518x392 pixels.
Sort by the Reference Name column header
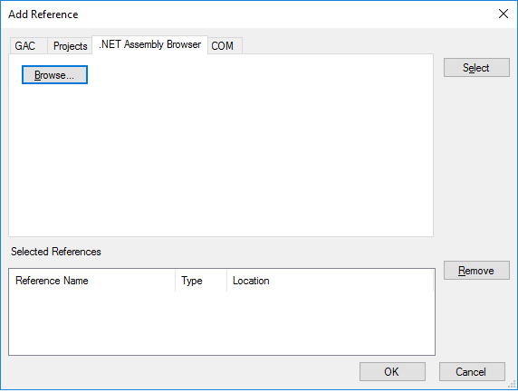(91, 281)
